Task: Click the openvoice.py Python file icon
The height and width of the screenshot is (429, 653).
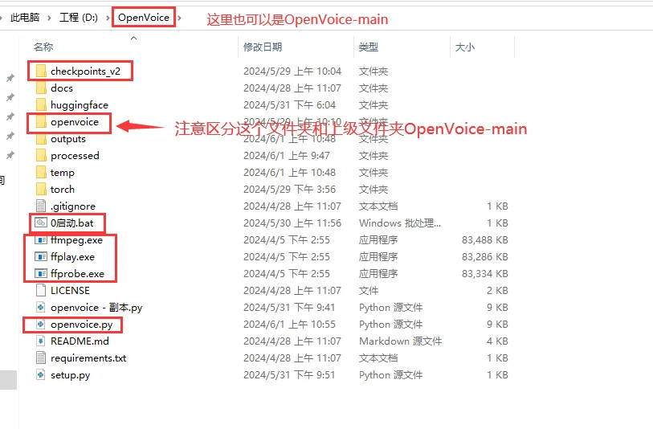Action: 41,324
